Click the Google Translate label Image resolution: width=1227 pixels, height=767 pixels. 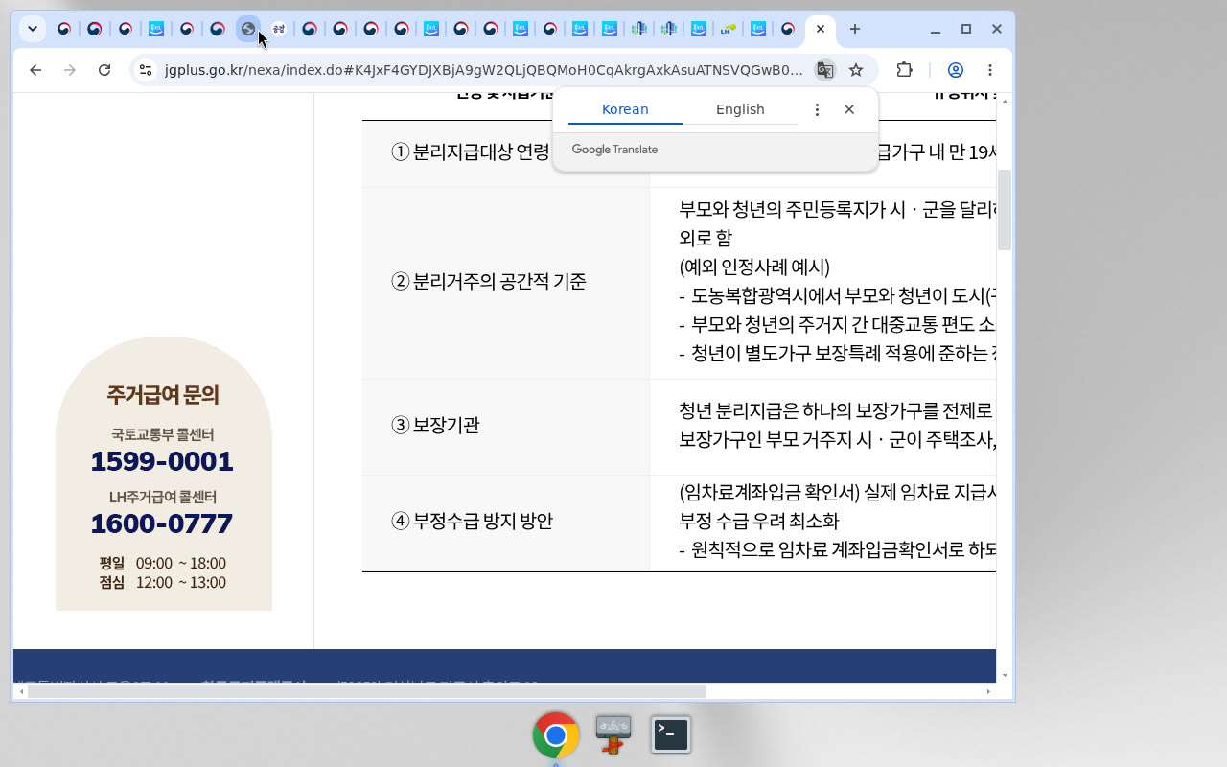point(614,150)
